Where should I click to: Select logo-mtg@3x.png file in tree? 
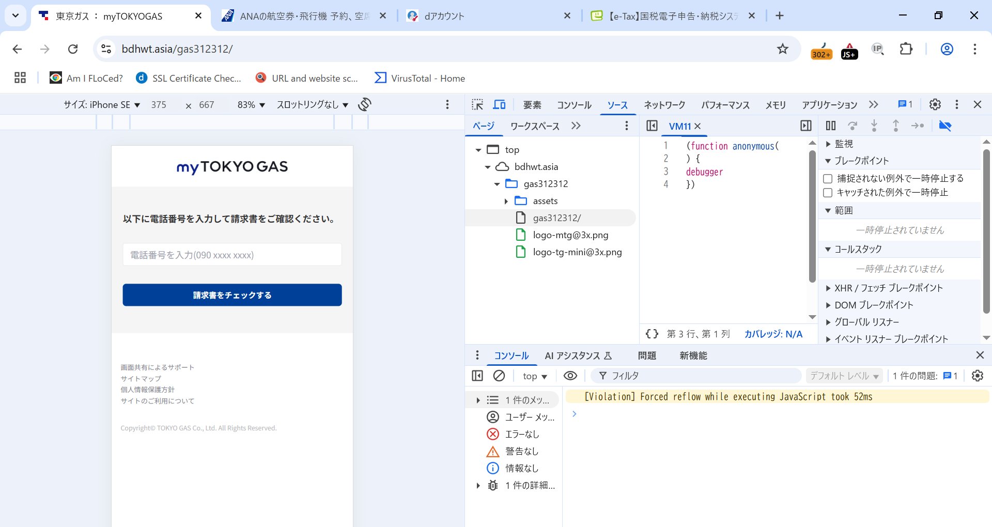570,235
